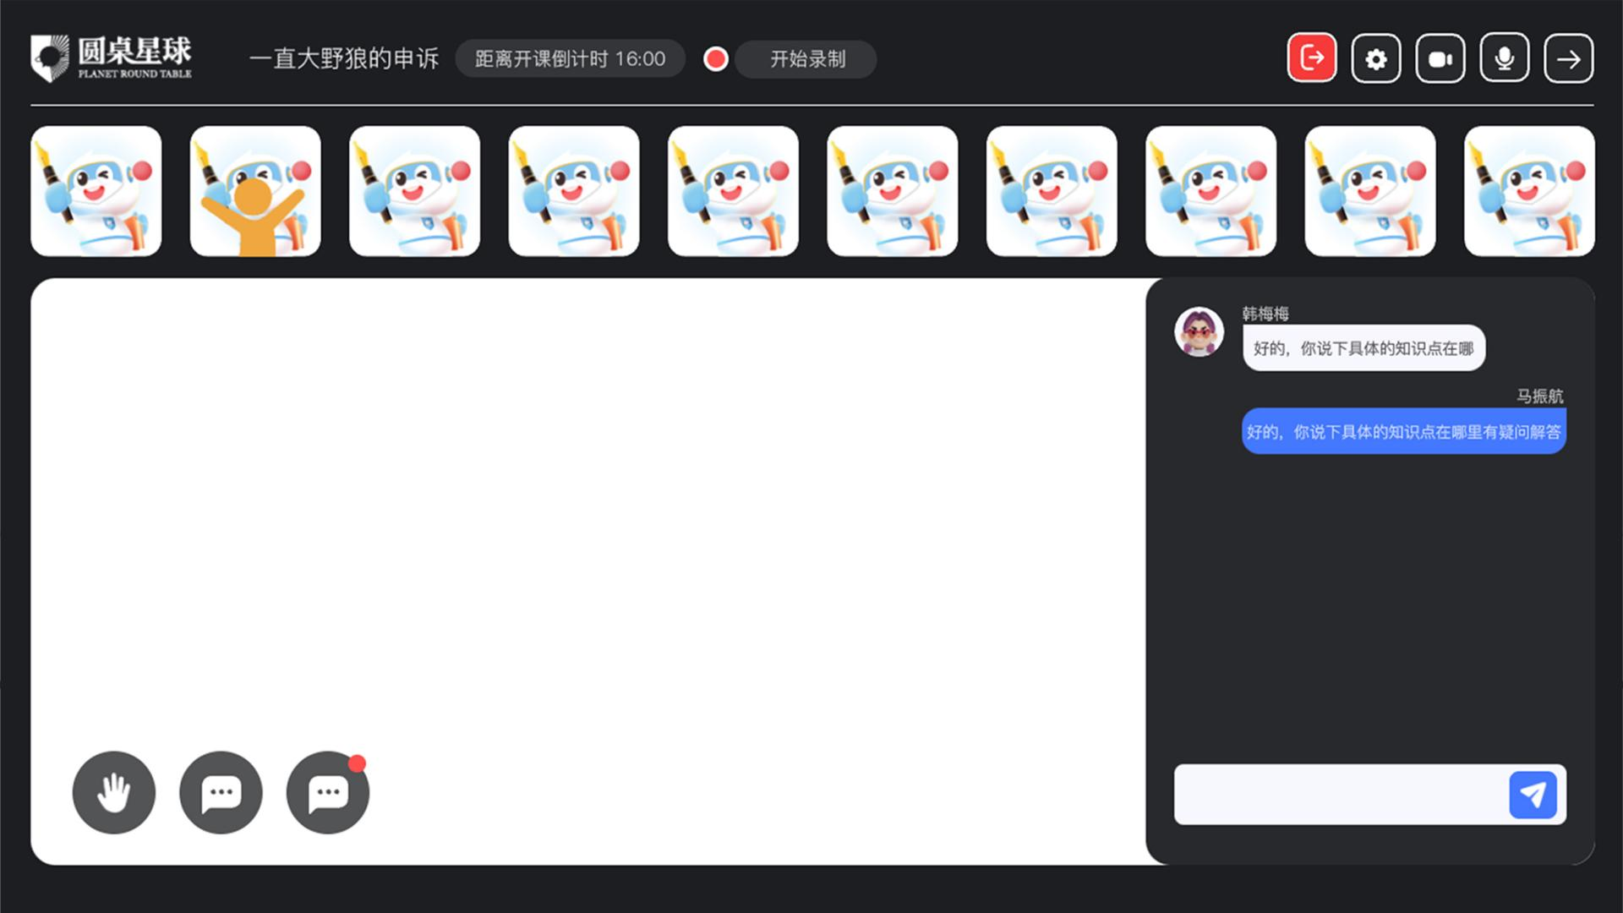Click message input field to type

tap(1337, 795)
